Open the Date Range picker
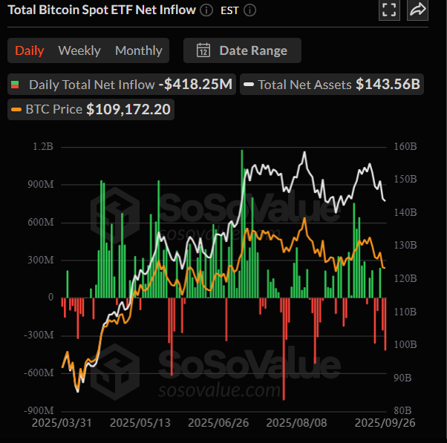 coord(242,50)
